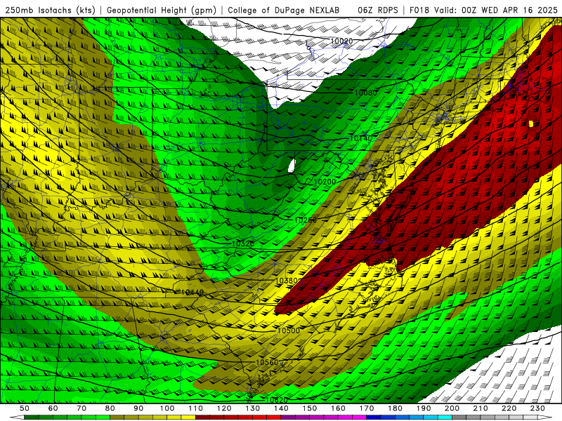
Task: Click the 50 value on the color scale
Action: (x=25, y=408)
